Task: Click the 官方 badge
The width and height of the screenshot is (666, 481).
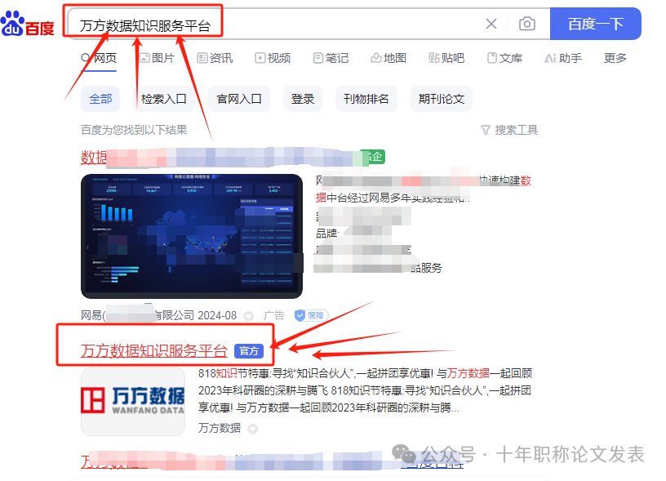Action: 249,351
